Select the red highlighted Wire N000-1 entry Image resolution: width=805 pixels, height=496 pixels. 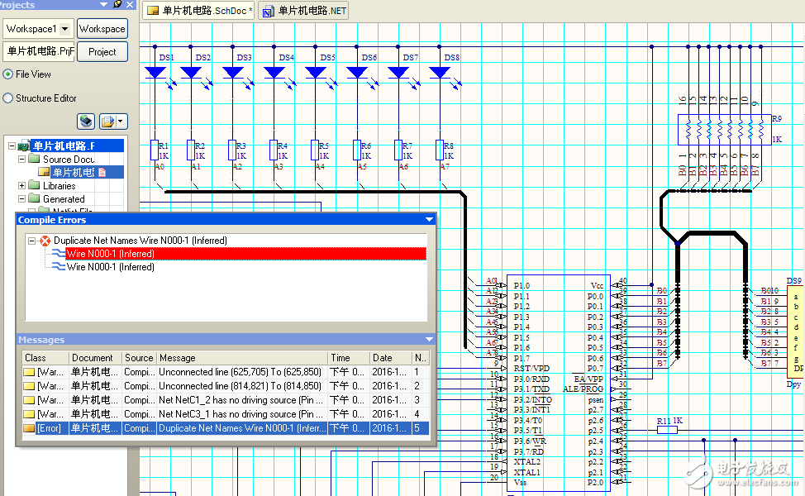110,254
